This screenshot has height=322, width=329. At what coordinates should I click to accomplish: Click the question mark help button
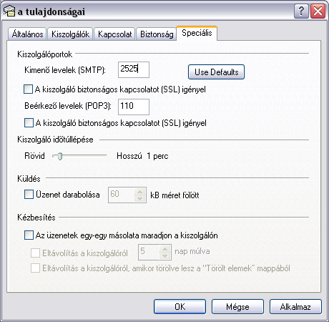point(301,11)
